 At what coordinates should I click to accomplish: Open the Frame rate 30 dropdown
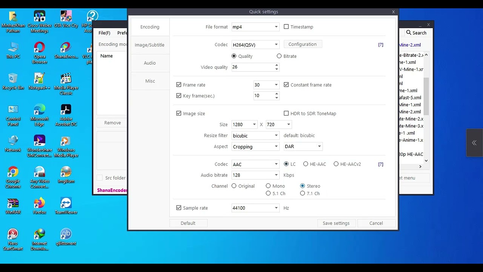pyautogui.click(x=266, y=85)
